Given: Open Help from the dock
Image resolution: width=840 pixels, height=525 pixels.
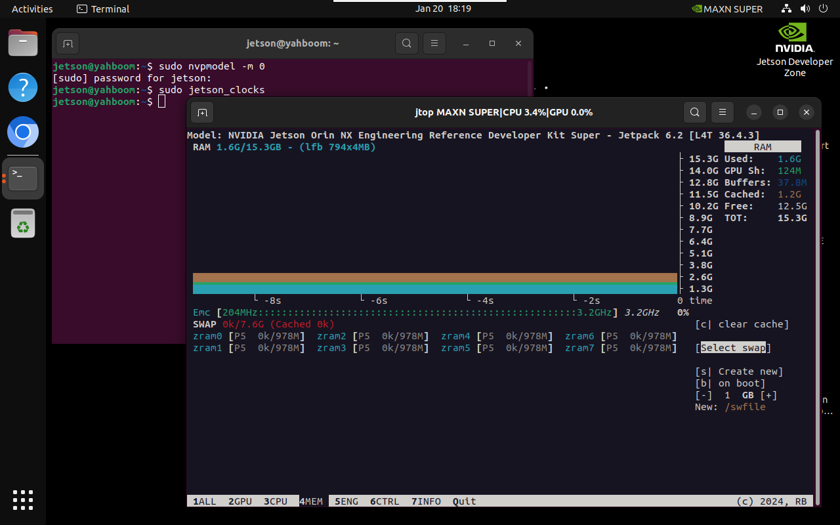Looking at the screenshot, I should tap(23, 87).
